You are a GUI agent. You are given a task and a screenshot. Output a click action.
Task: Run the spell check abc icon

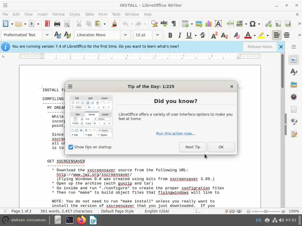coord(164,24)
